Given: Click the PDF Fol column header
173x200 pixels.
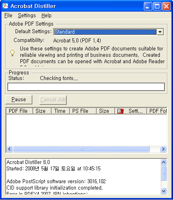Looking at the screenshot, I should [x=157, y=111].
